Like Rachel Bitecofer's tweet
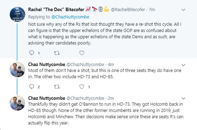Viewport: 197px width, 130px height. click(x=82, y=53)
